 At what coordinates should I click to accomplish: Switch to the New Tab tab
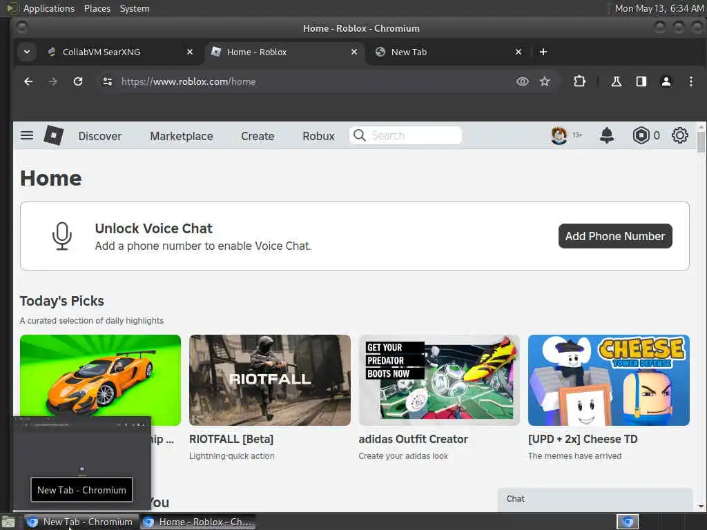tap(409, 52)
